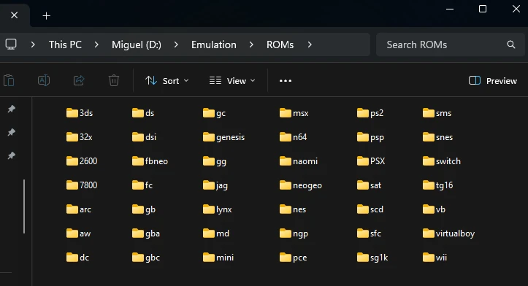
Task: Select the neogeo folder icon
Action: [286, 185]
